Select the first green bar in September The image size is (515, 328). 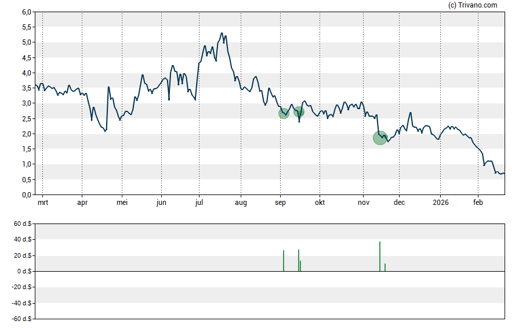284,261
